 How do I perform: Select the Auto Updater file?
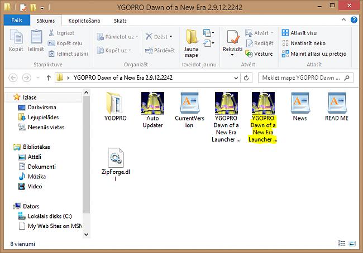tap(152, 110)
